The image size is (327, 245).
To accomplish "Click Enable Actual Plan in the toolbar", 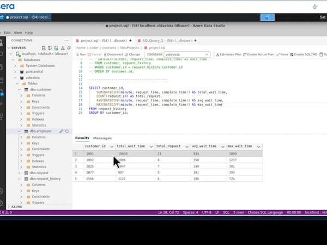I will pos(258,54).
